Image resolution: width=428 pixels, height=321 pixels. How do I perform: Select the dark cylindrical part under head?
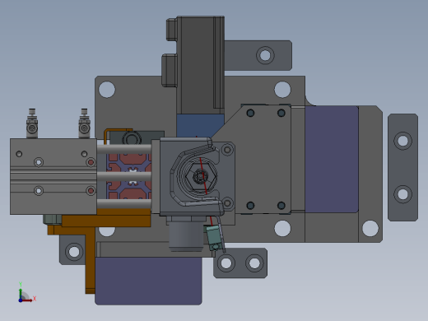[x=187, y=236]
